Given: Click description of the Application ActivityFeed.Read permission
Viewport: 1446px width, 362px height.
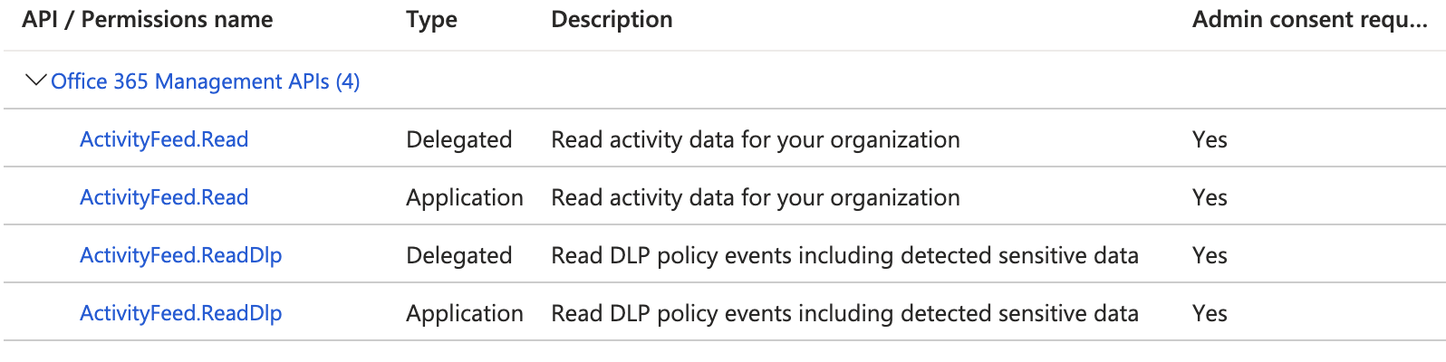Looking at the screenshot, I should (x=755, y=197).
